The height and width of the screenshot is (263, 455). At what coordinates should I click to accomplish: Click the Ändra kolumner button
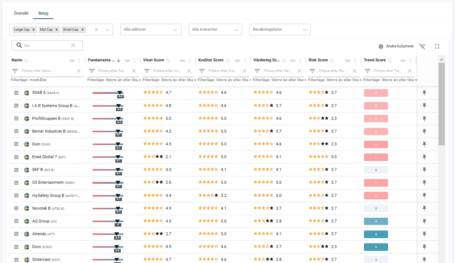click(x=396, y=46)
